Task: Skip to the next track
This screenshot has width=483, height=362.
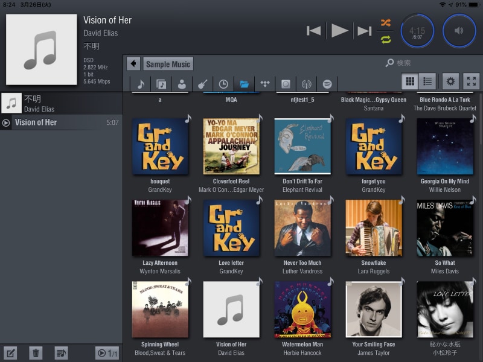Action: (364, 31)
